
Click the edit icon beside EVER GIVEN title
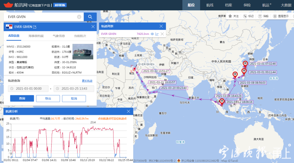pyautogui.click(x=35, y=27)
